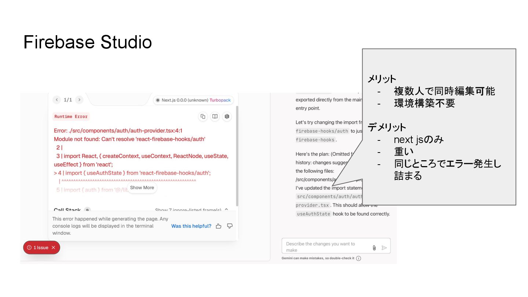Click the 複数人で同時編集可能 bullet
Viewport: 528px width, 297px height.
pos(444,91)
